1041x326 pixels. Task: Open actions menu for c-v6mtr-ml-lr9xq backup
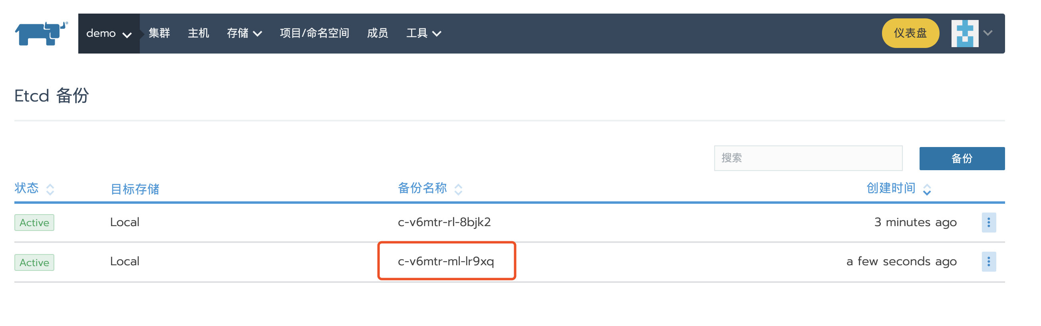(x=988, y=262)
